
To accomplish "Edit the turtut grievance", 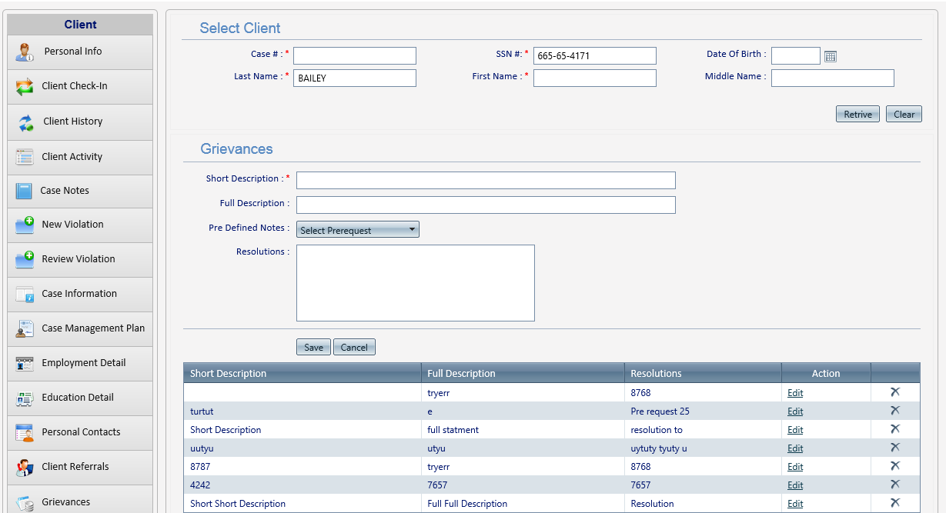I will click(x=795, y=411).
